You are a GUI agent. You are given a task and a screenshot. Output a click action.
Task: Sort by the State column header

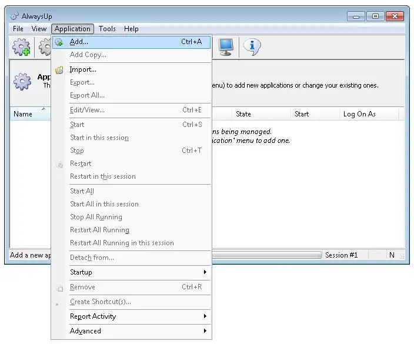pos(261,114)
